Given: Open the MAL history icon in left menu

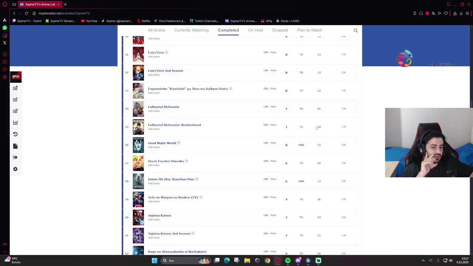Looking at the screenshot, I should pos(15,134).
